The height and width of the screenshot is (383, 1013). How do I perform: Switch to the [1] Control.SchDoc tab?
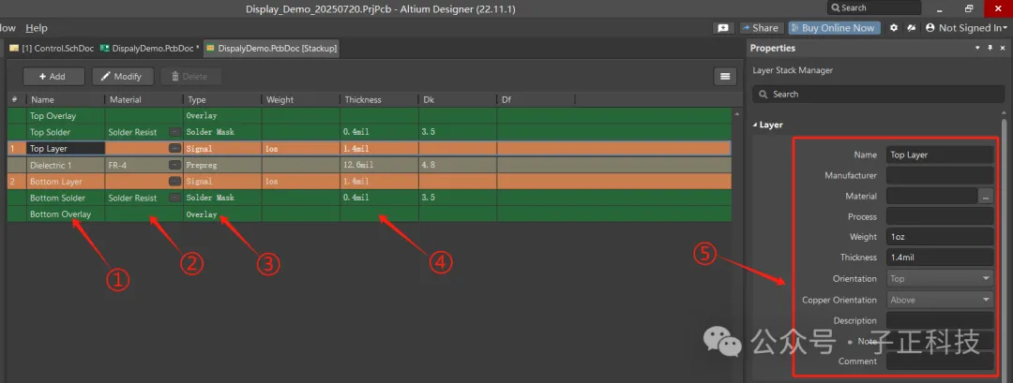52,49
